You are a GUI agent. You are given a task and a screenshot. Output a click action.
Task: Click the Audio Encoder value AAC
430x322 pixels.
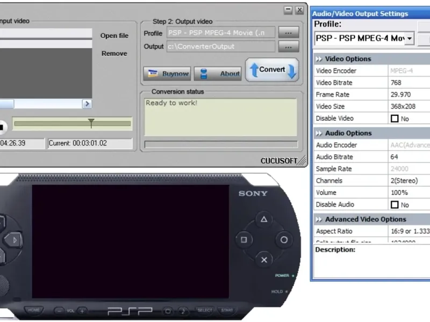(409, 145)
